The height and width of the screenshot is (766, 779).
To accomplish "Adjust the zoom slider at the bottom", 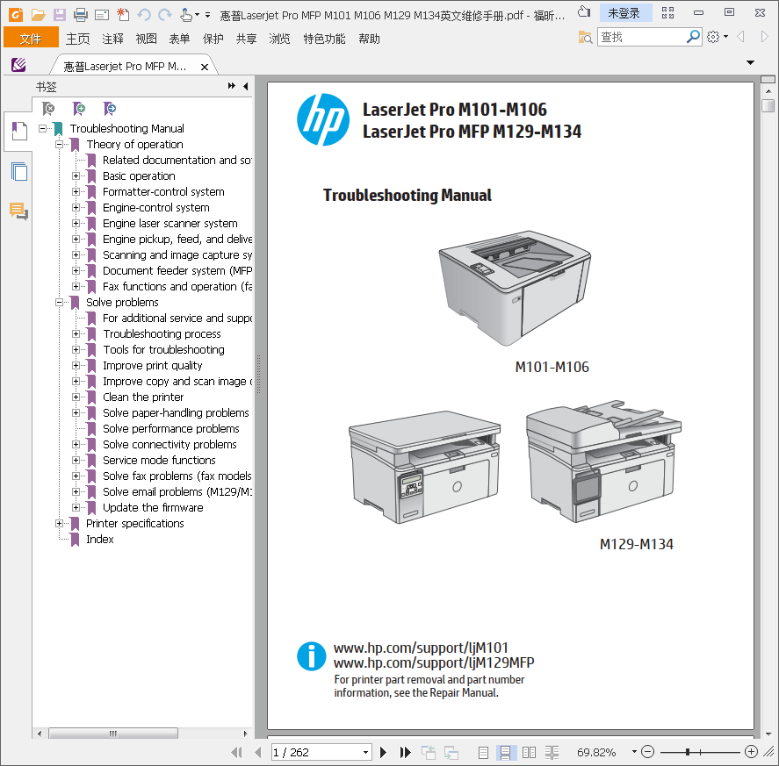I will click(688, 752).
